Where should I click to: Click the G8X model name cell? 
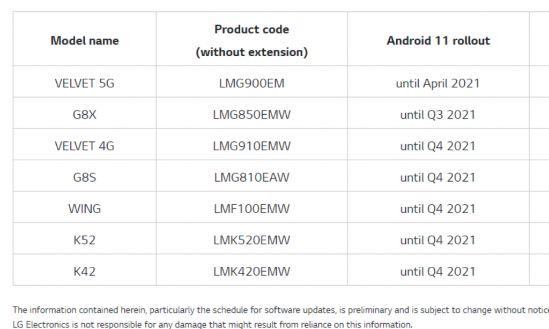pos(85,115)
